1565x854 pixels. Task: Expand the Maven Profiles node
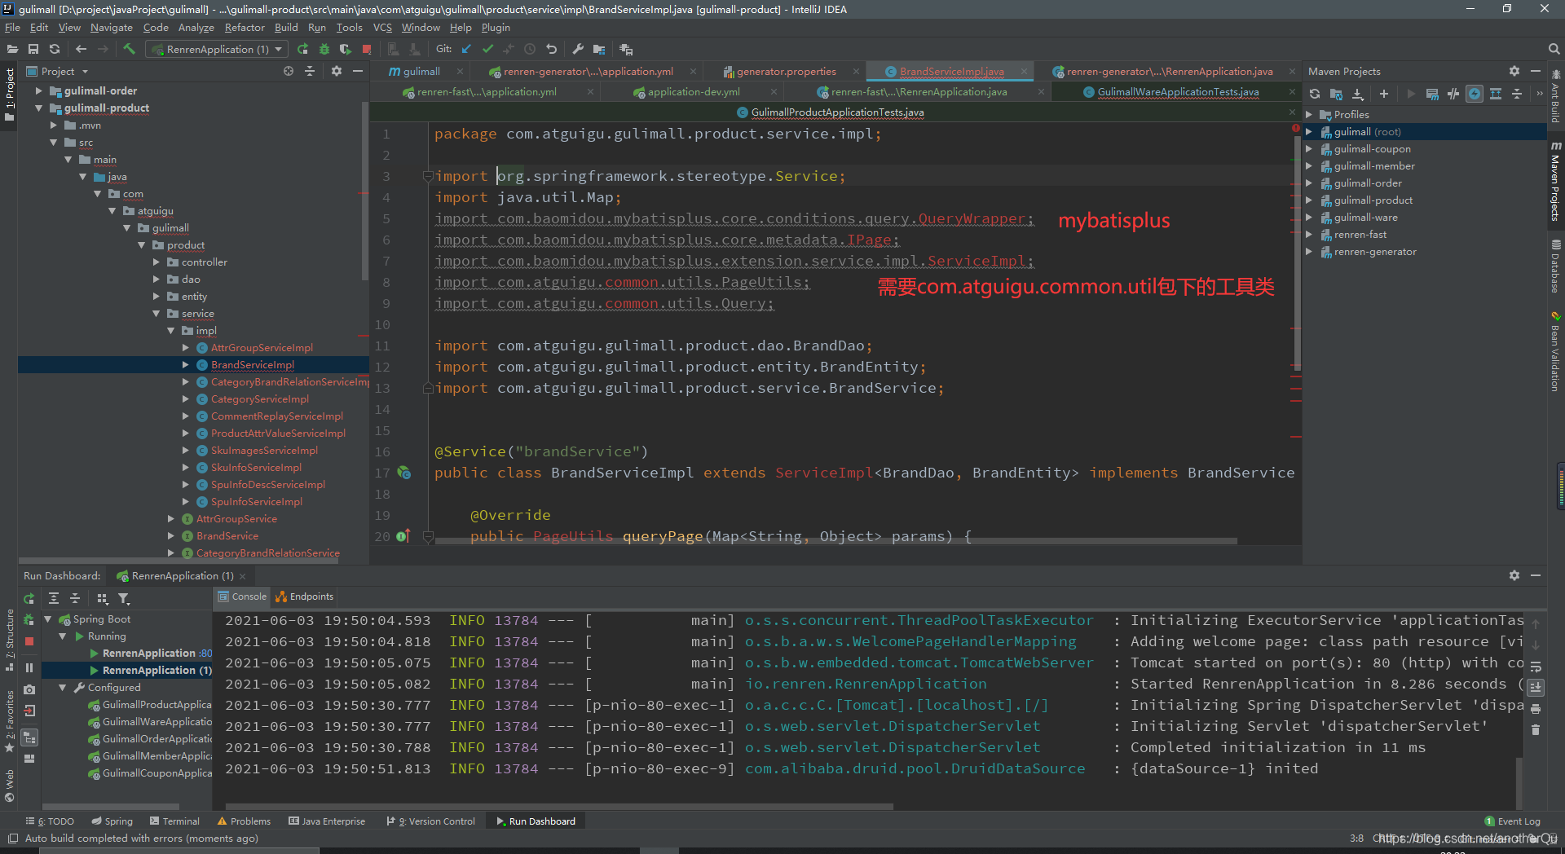click(1309, 114)
